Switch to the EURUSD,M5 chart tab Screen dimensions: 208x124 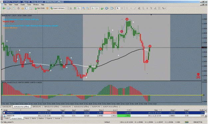(x=7, y=107)
